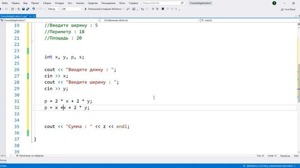Expand debugger target dropdown arrow
The height and width of the screenshot is (168, 300).
point(123,9)
